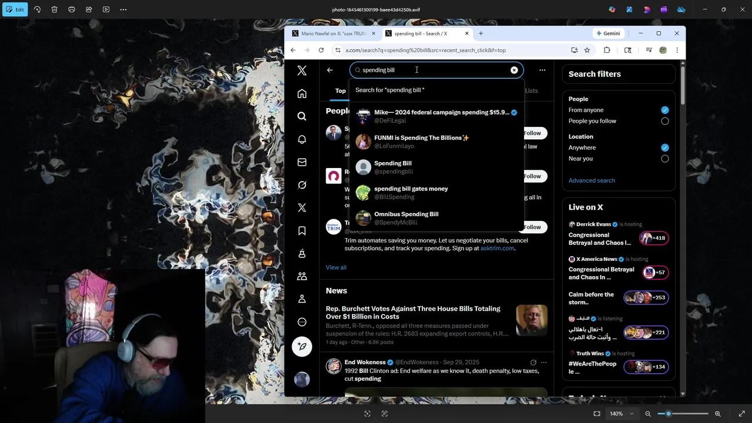Open Profile person icon in the sidebar
The image size is (752, 423).
pos(301,299)
